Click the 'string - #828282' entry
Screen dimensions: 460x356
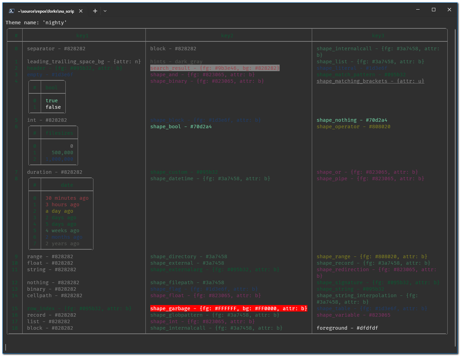click(52, 269)
